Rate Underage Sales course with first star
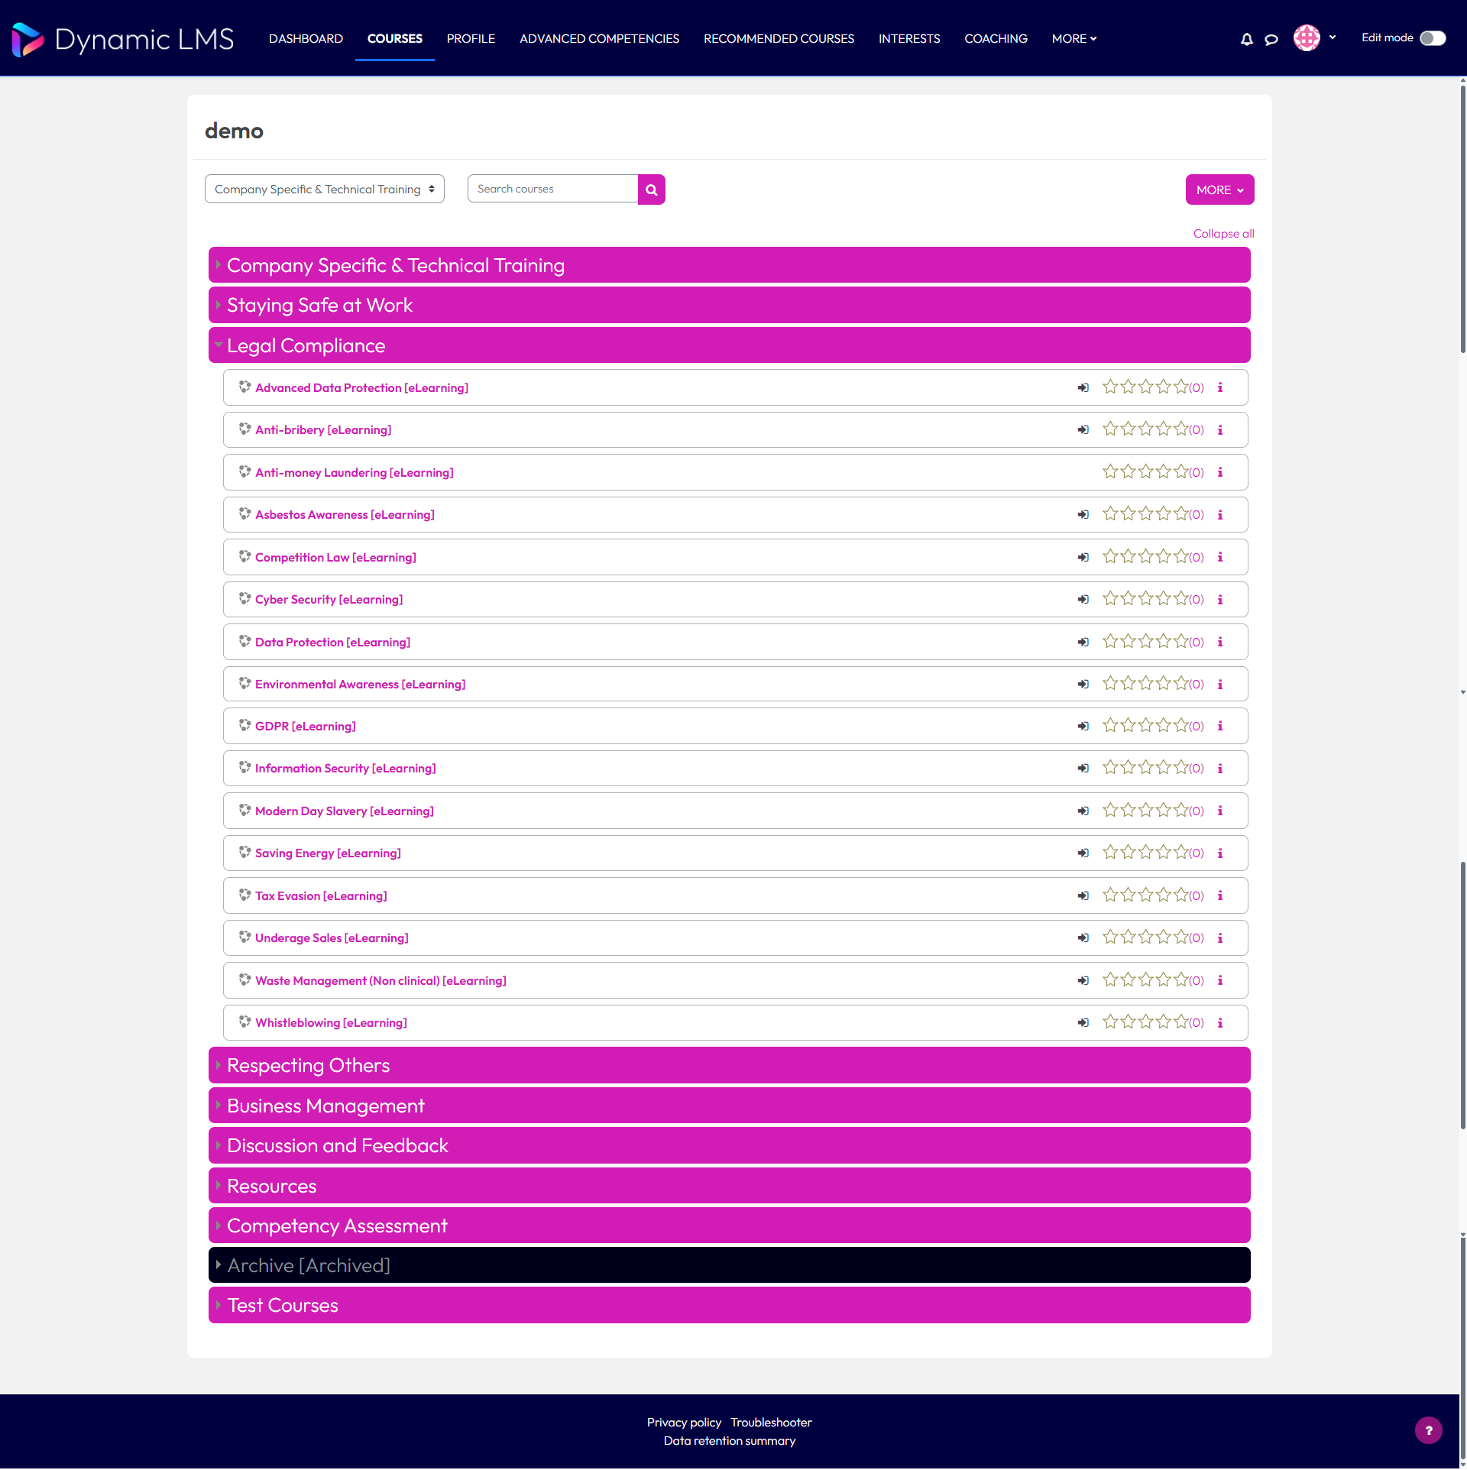1467x1470 pixels. [x=1110, y=937]
